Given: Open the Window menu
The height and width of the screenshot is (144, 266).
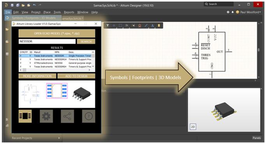Looking at the screenshot, I should coord(83,12).
